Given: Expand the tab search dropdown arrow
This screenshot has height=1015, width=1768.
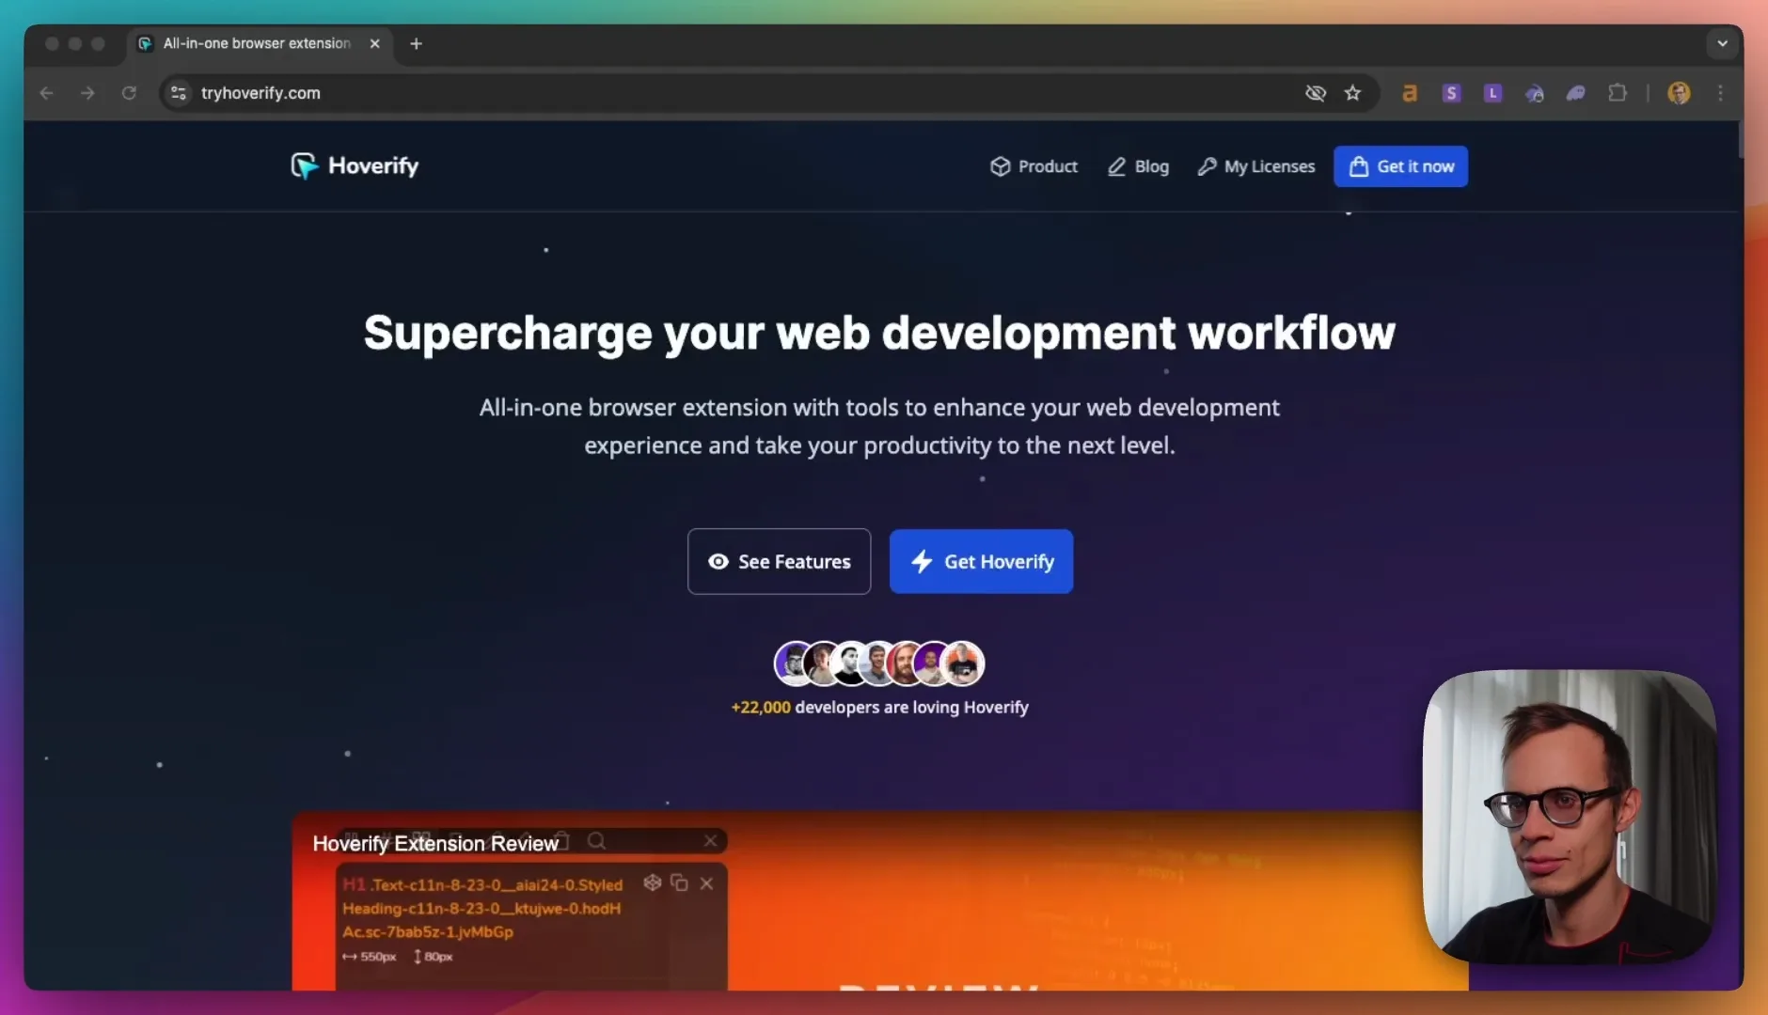Looking at the screenshot, I should click(x=1722, y=43).
